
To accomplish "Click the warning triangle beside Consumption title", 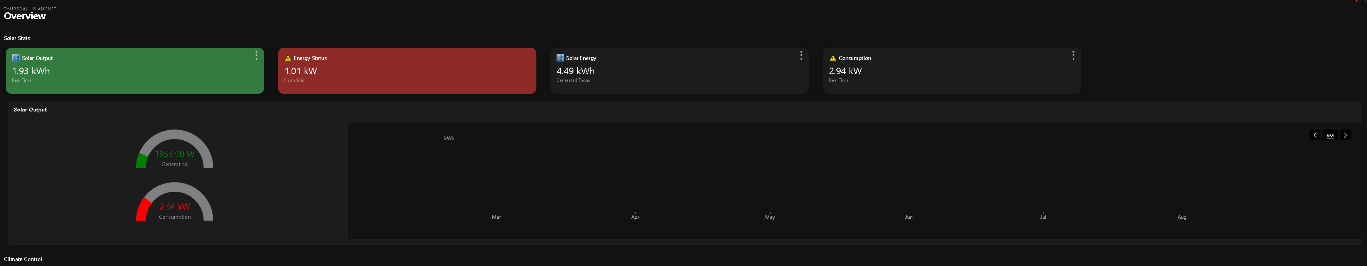I will click(833, 58).
